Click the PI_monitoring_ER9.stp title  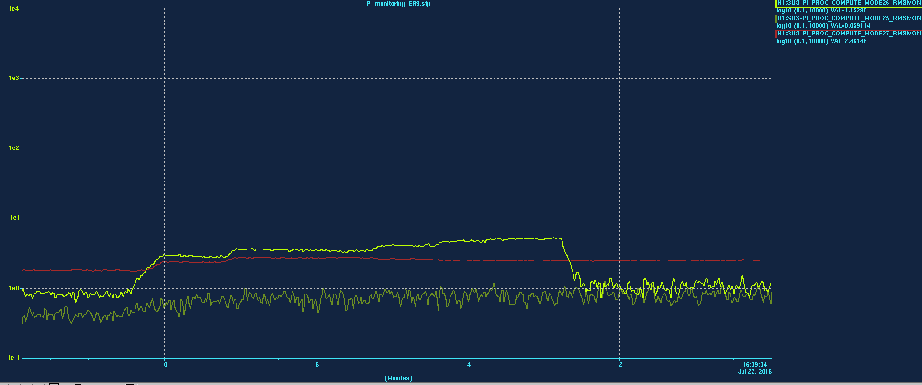tap(398, 4)
